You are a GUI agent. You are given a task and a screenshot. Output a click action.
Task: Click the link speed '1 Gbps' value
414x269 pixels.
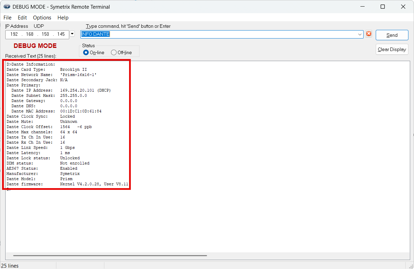coord(67,148)
